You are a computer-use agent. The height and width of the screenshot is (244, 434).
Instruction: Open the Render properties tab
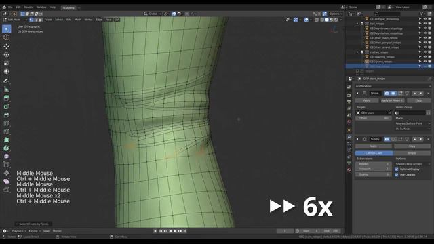point(349,96)
